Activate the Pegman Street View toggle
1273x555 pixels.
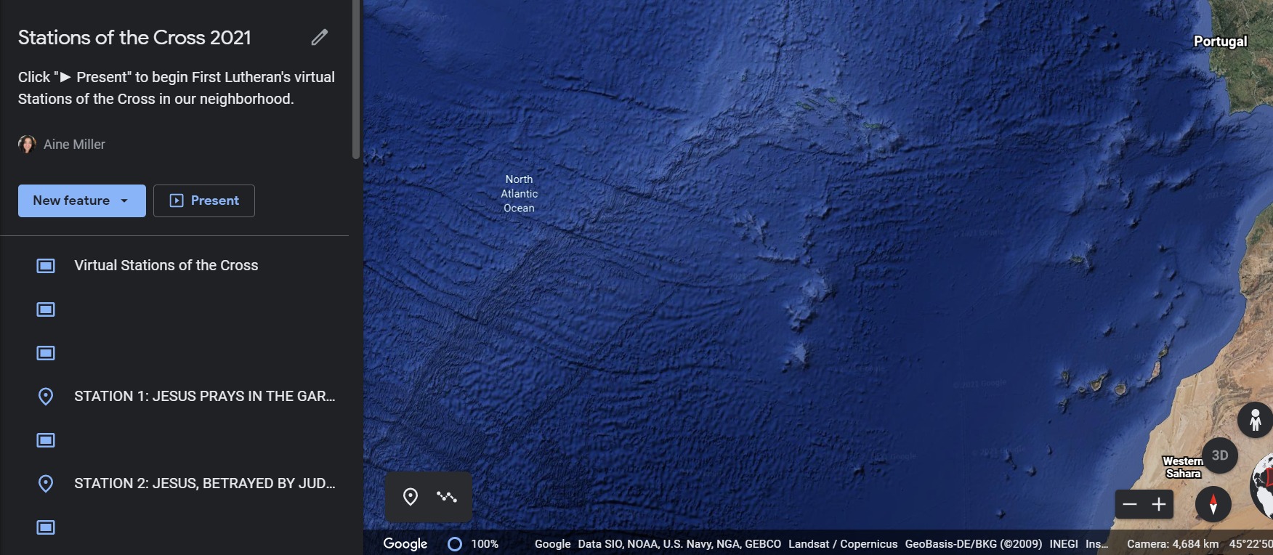(1255, 420)
